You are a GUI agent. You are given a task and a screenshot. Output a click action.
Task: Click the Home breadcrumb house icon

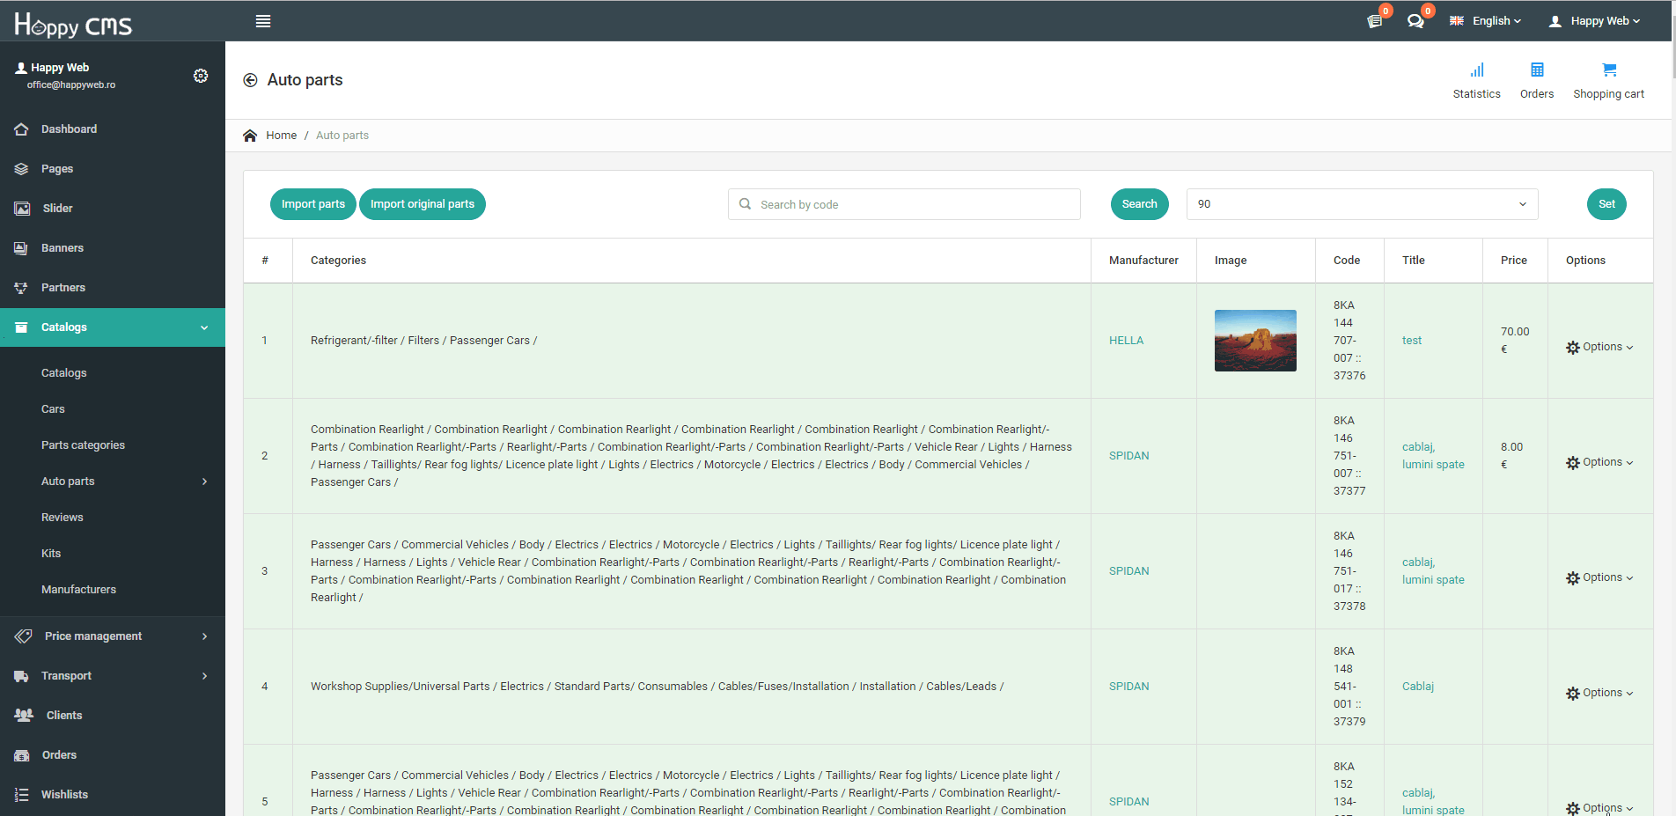(250, 136)
